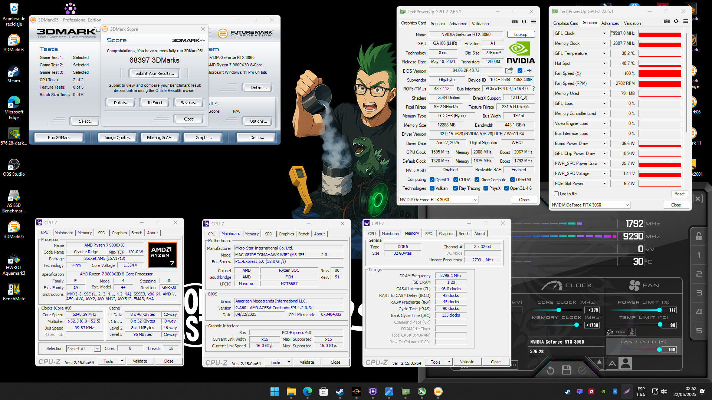Open File Explorer from the taskbar
Image resolution: width=712 pixels, height=400 pixels.
coord(291,391)
